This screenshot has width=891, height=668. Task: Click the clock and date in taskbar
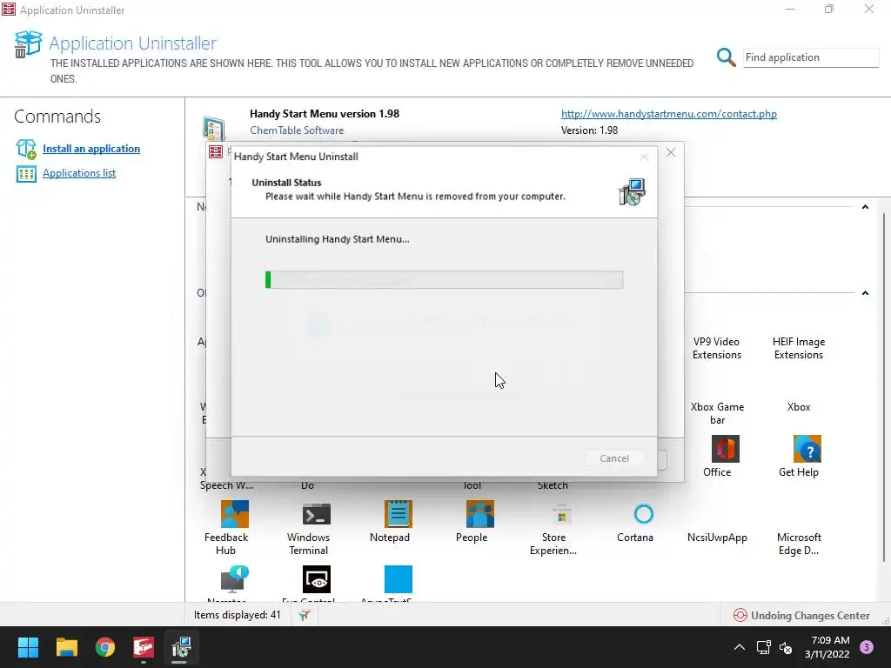[x=827, y=647]
